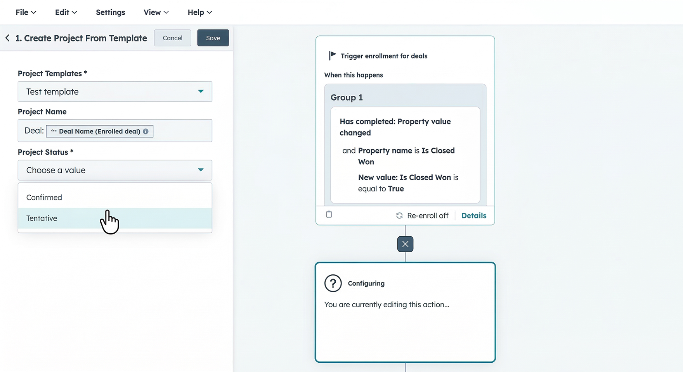Viewport: 683px width, 372px height.
Task: Open the Project Templates dropdown
Action: 115,92
